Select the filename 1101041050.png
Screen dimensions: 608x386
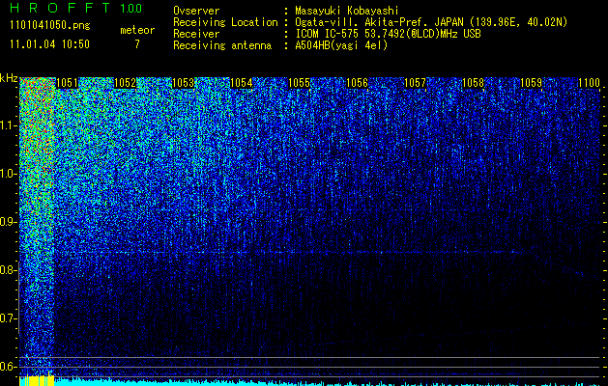[x=50, y=25]
